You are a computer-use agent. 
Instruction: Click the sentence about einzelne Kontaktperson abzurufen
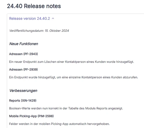[x=74, y=77]
